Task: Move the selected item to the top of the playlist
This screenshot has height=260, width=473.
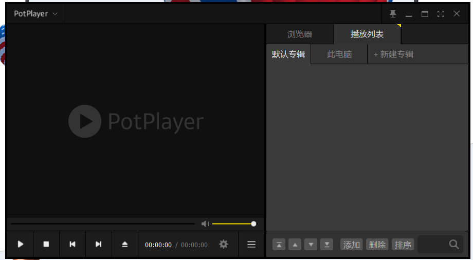Action: (x=279, y=245)
